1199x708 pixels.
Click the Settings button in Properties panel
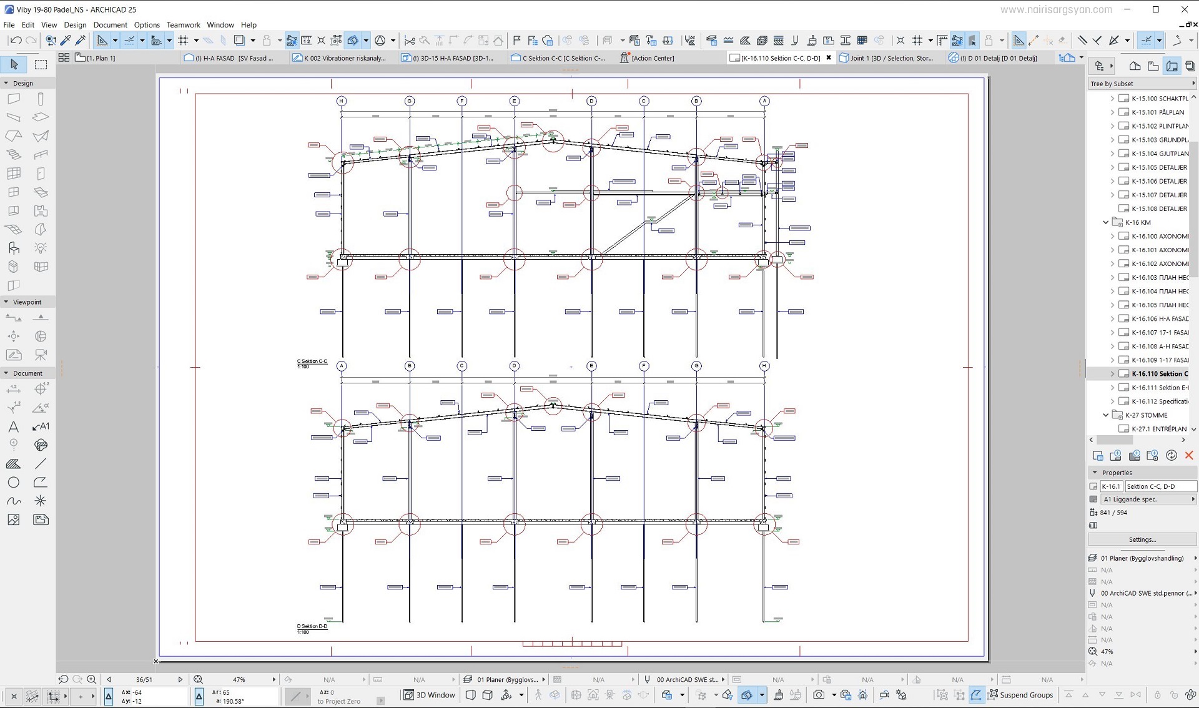1142,539
